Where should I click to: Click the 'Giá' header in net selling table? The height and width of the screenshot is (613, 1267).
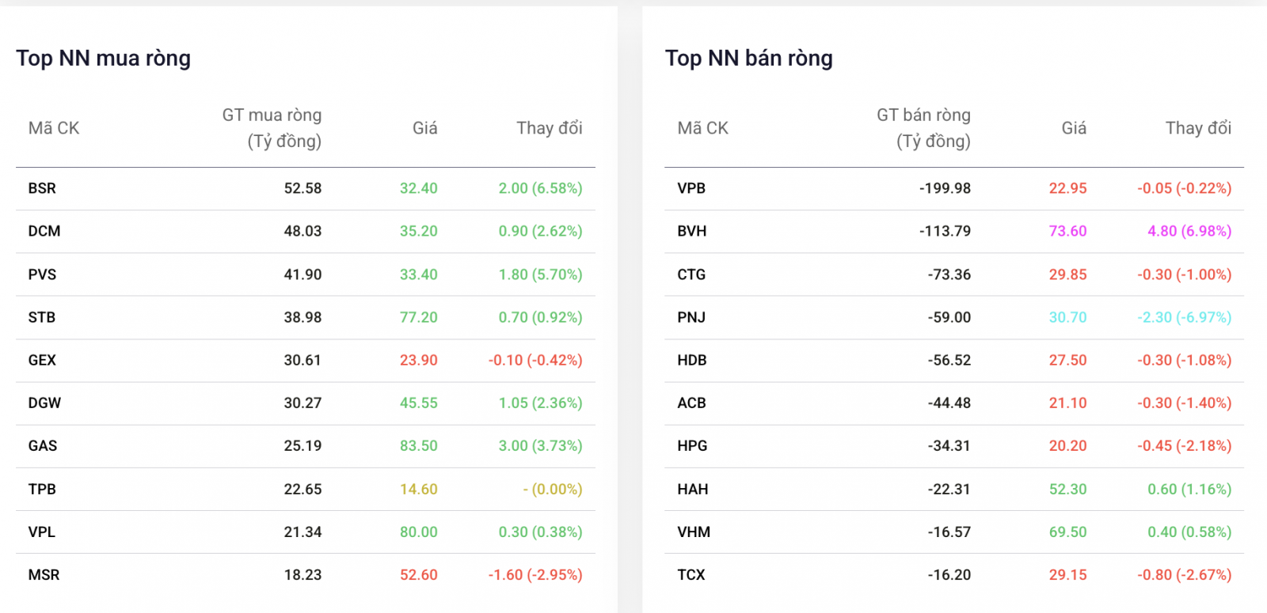pos(1074,128)
